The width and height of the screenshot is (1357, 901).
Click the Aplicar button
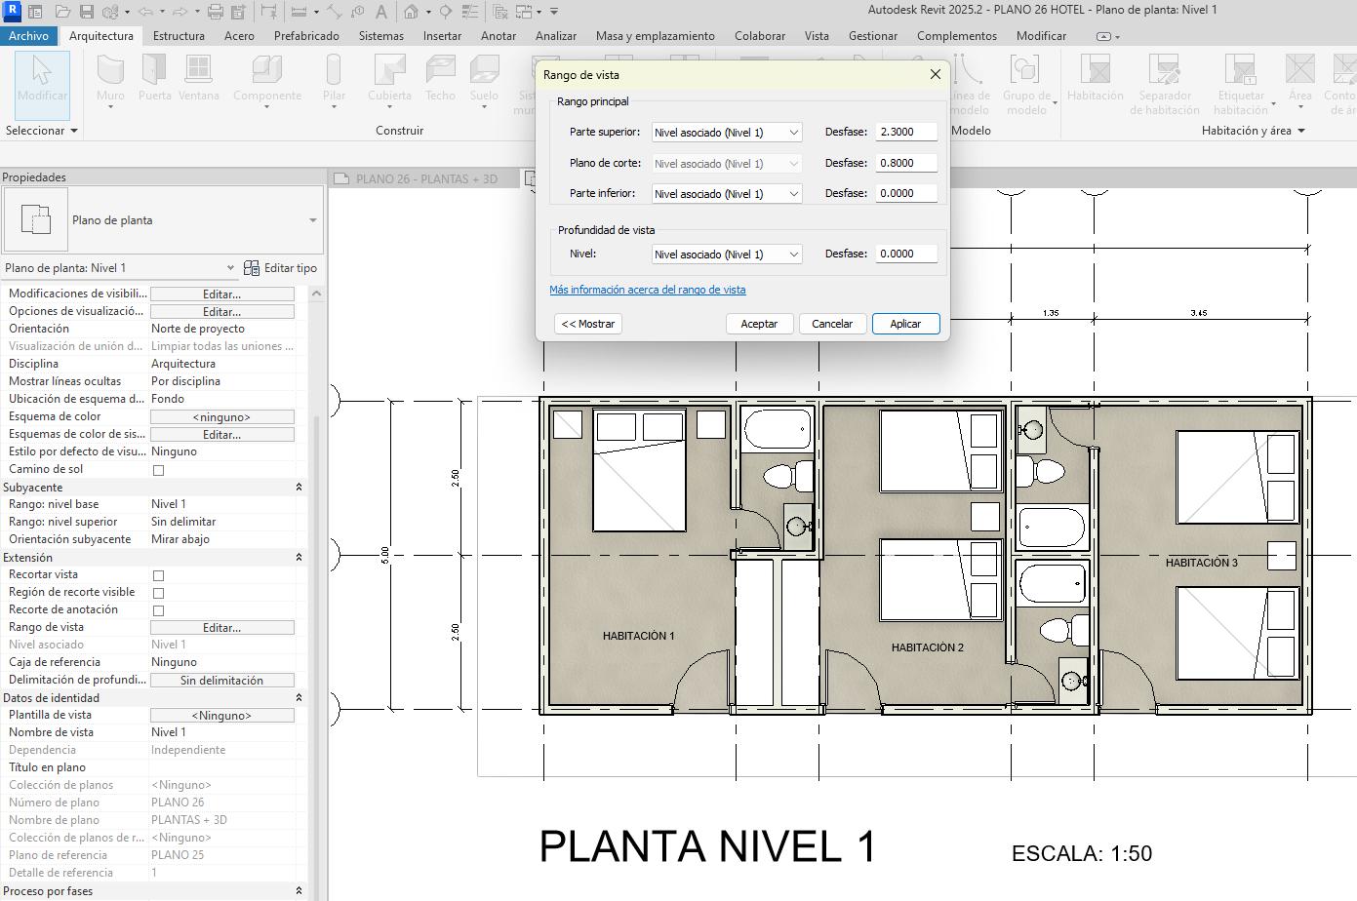click(x=904, y=324)
